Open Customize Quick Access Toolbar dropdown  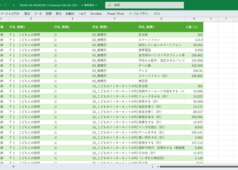click(x=14, y=5)
